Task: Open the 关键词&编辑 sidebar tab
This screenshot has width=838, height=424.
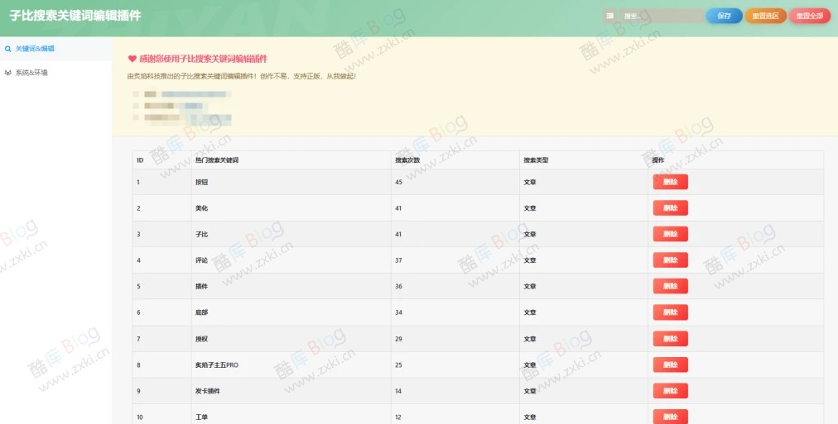Action: point(55,49)
